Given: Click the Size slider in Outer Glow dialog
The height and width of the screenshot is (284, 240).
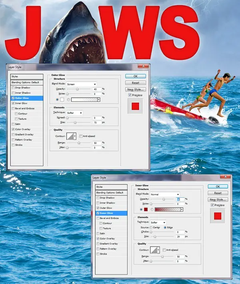Looking at the screenshot, I should pyautogui.click(x=76, y=123).
